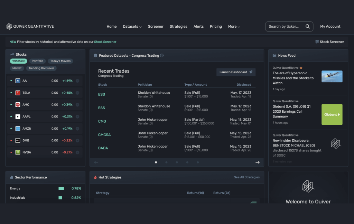Click the See All Strategies link
This screenshot has height=224, width=354.
(247, 177)
